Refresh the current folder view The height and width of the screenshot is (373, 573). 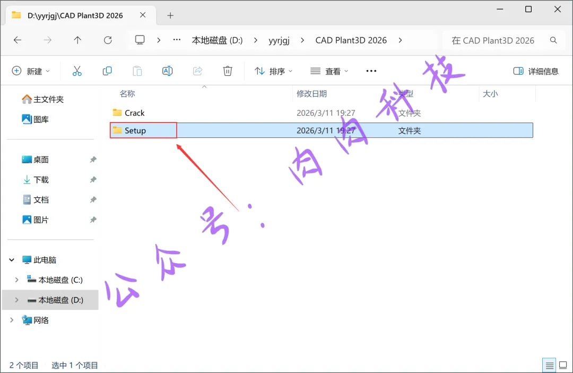coord(108,40)
